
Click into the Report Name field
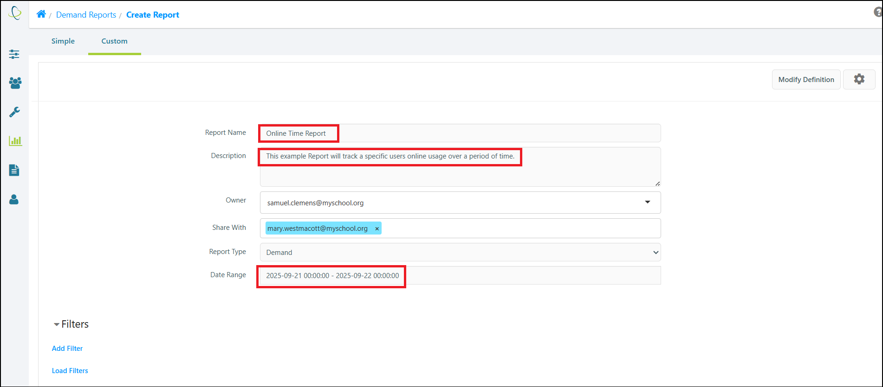(x=460, y=133)
